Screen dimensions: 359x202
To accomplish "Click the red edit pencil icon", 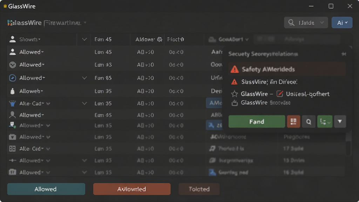I will (279, 94).
